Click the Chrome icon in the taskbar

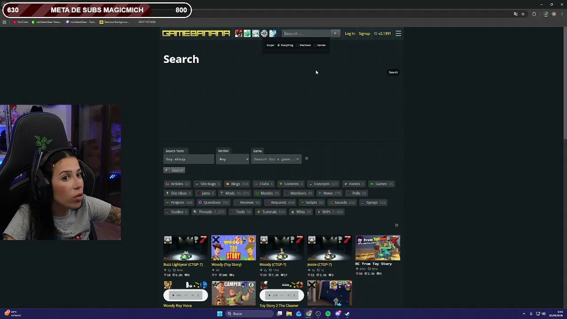click(x=308, y=314)
